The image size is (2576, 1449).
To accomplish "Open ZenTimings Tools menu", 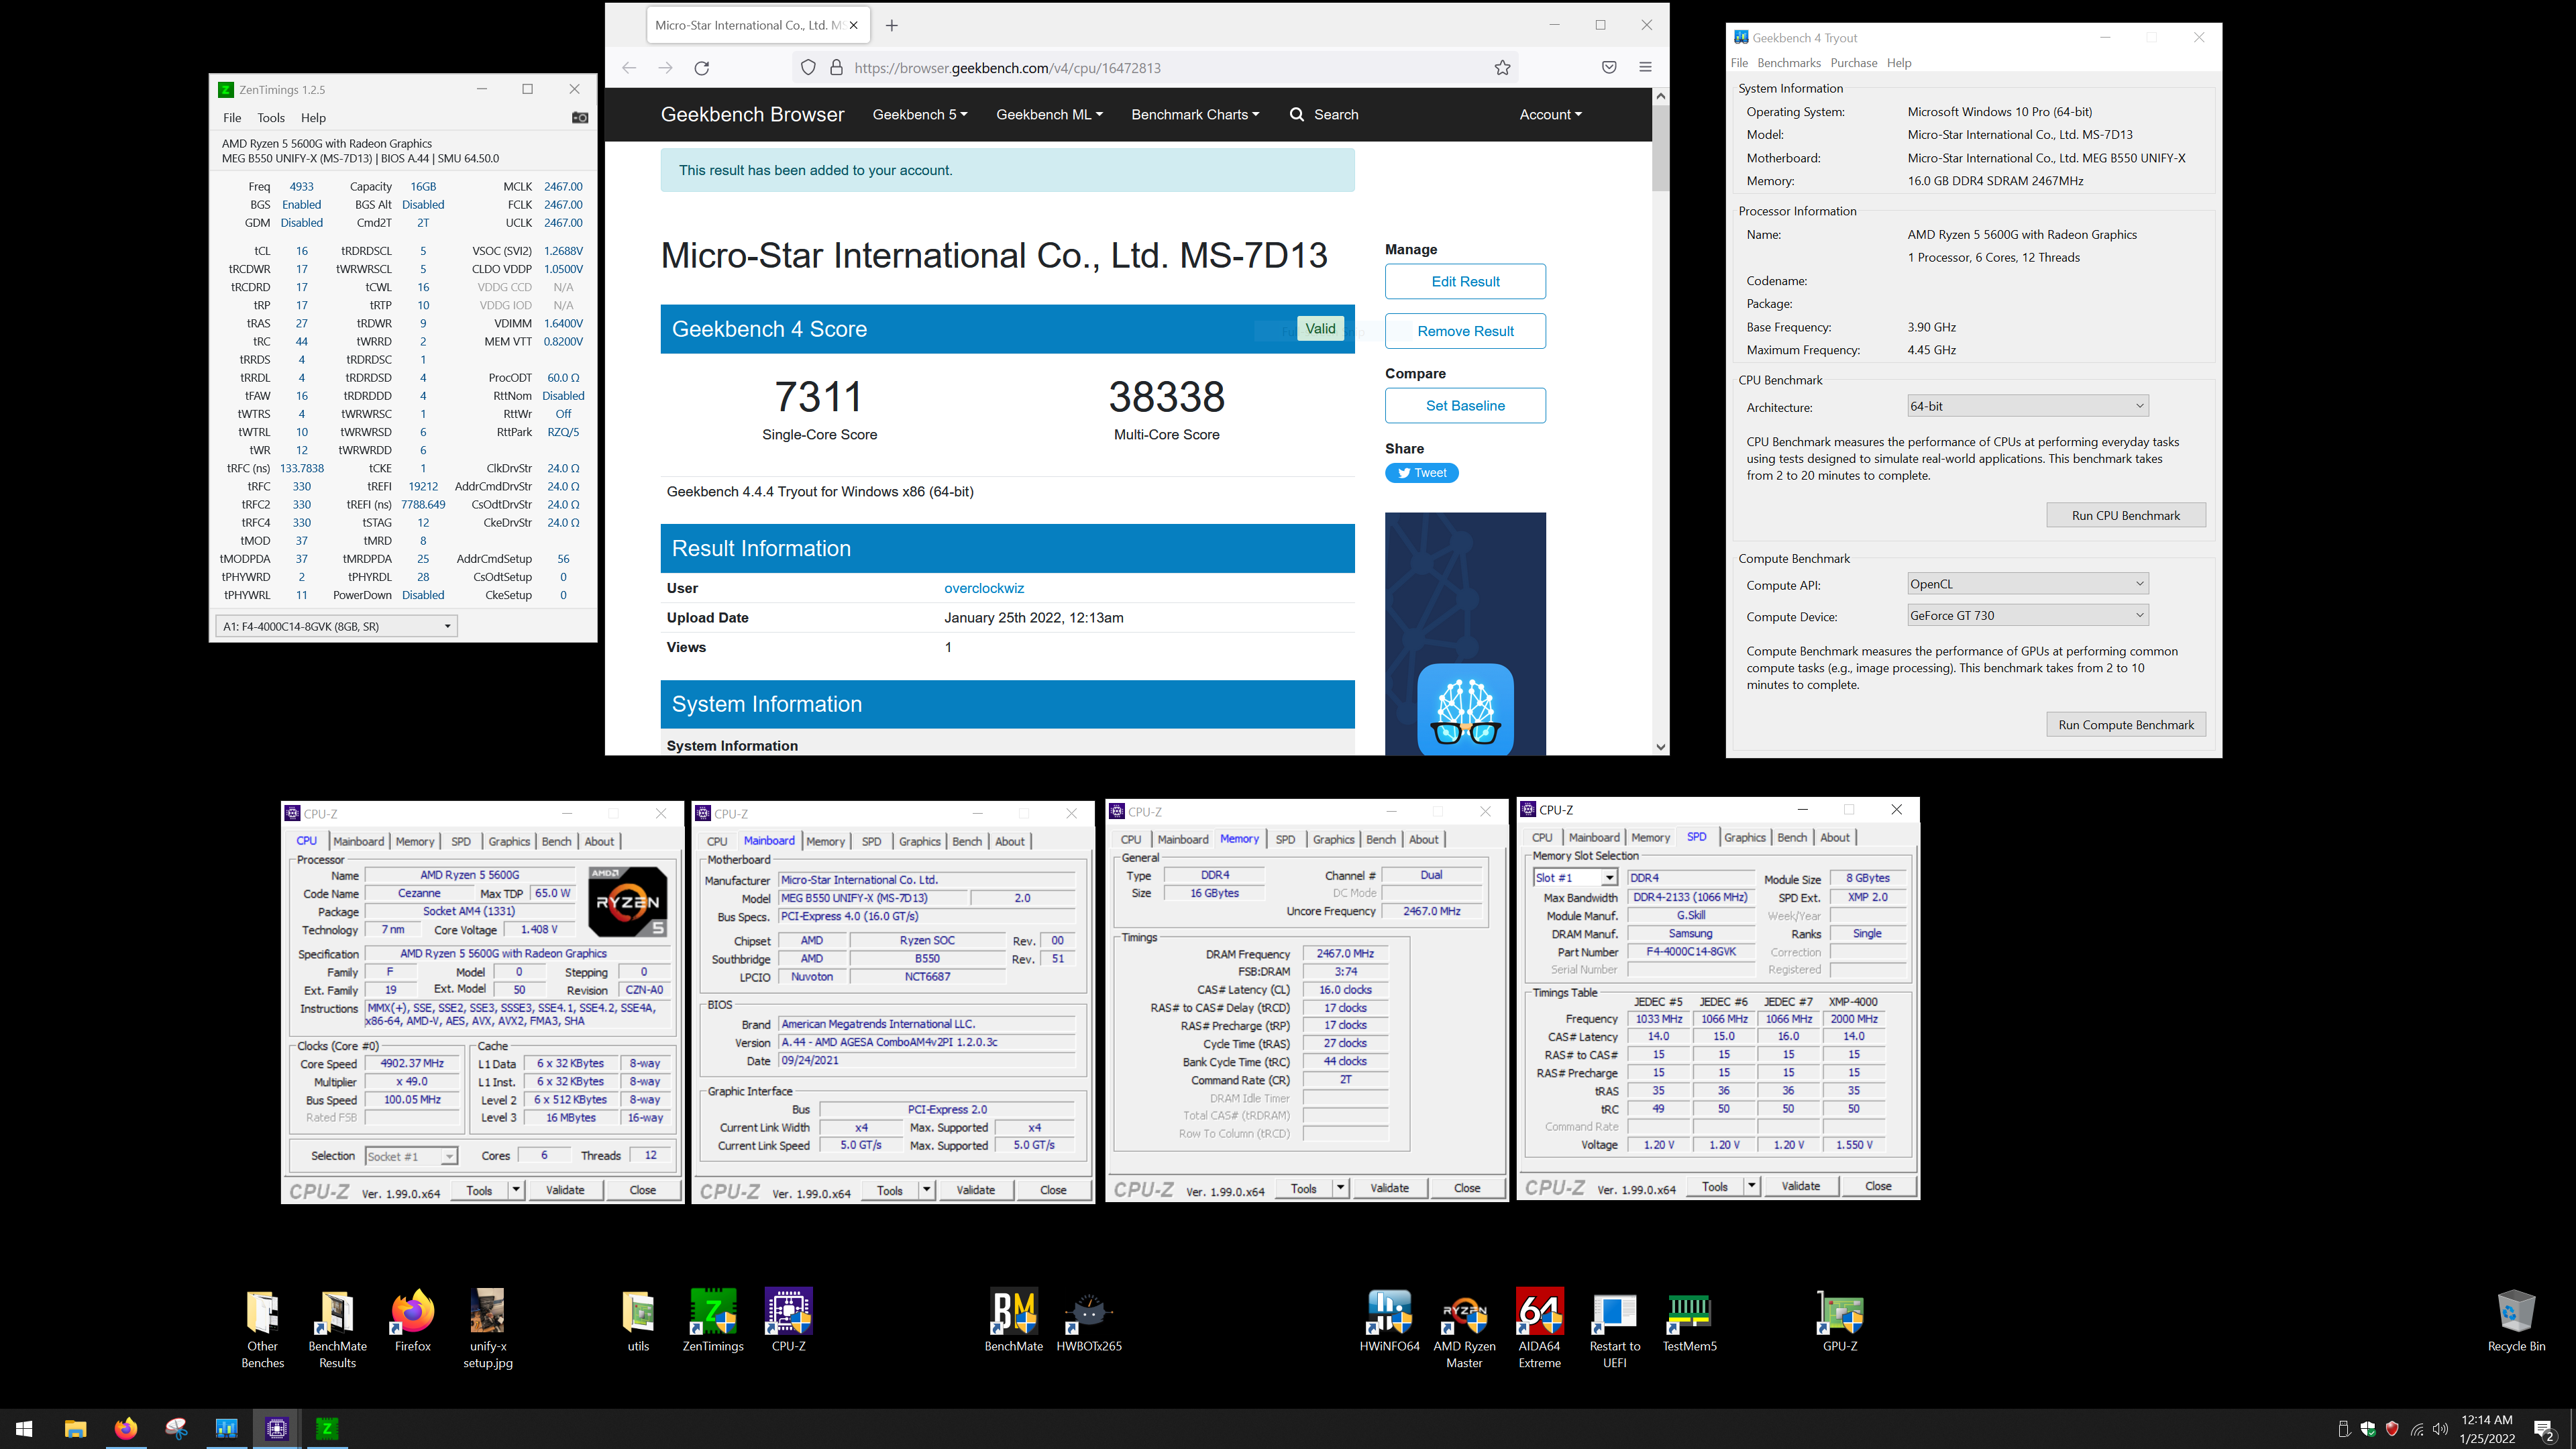I will tap(271, 118).
